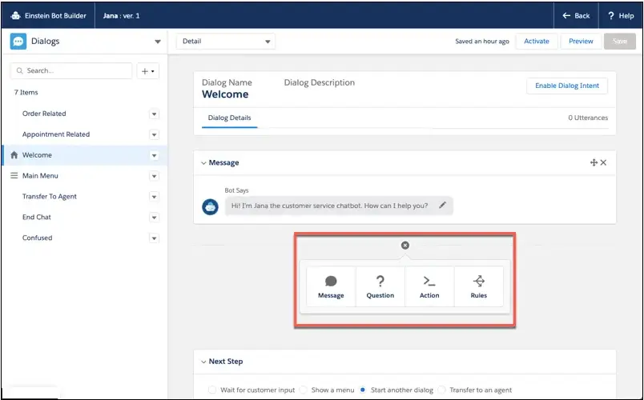Add a Question step to dialog
644x400 pixels.
380,286
